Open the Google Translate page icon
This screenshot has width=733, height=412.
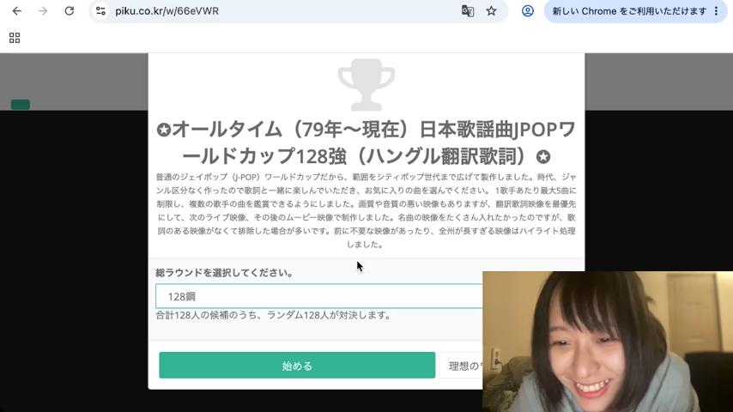(x=468, y=11)
